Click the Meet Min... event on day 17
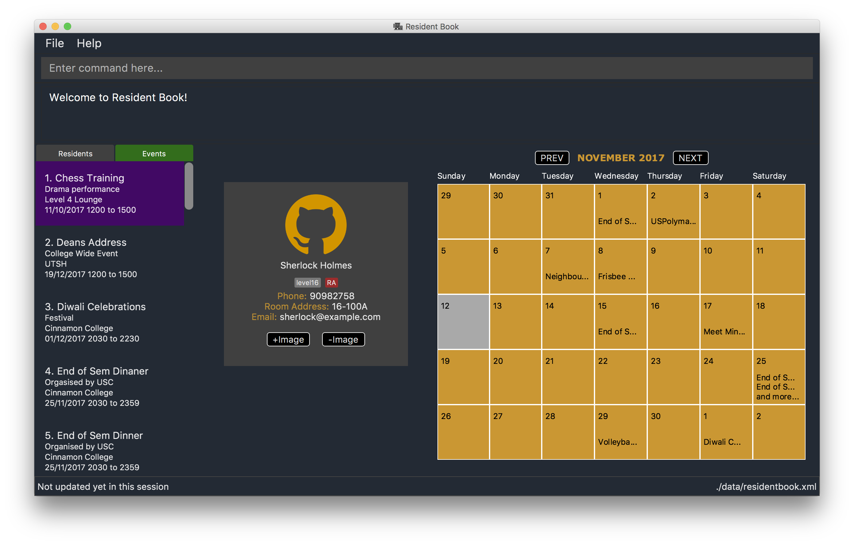The width and height of the screenshot is (854, 545). [x=724, y=332]
